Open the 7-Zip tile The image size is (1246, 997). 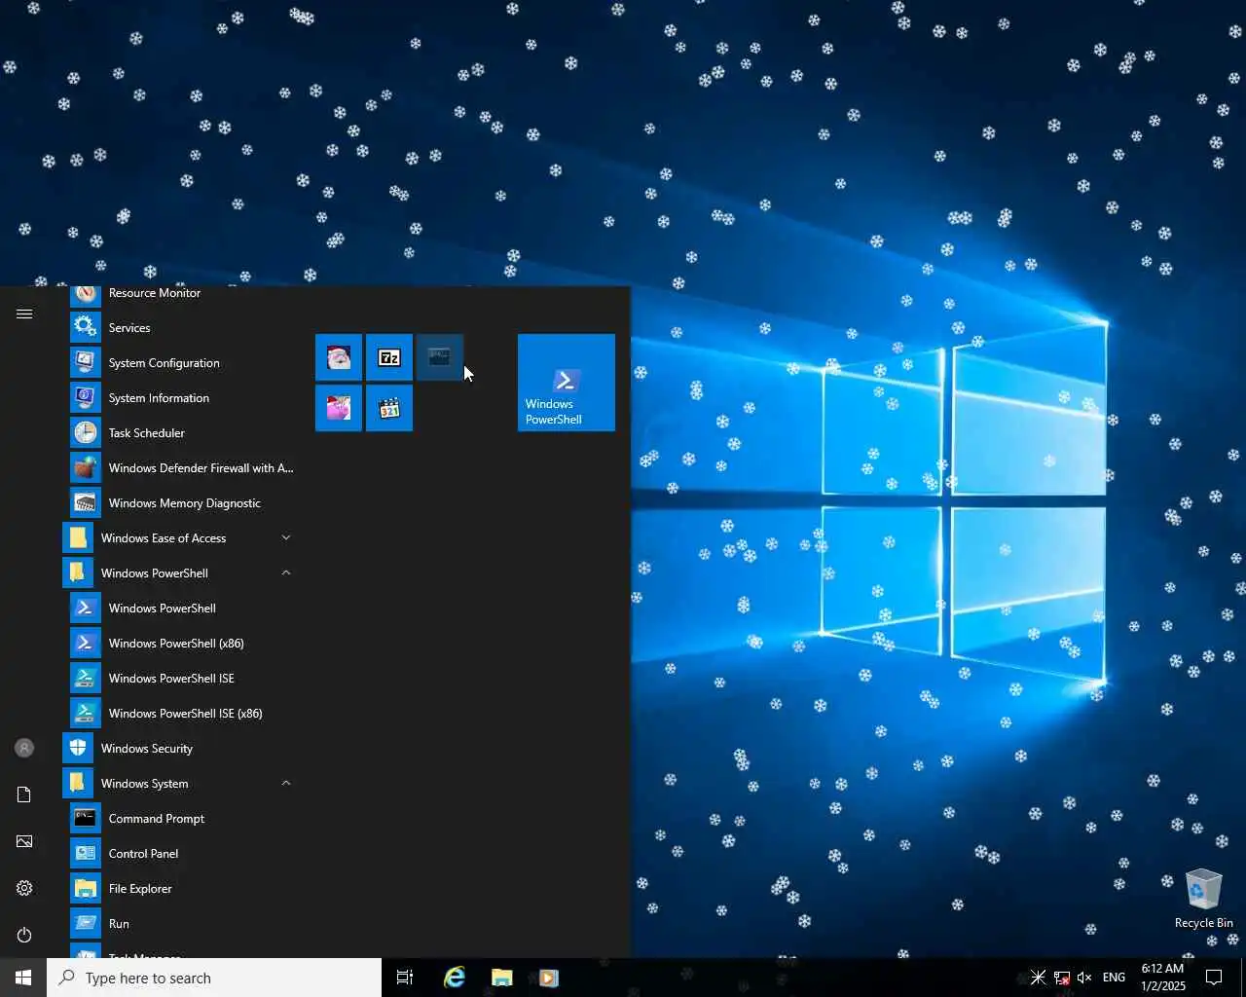coord(389,357)
